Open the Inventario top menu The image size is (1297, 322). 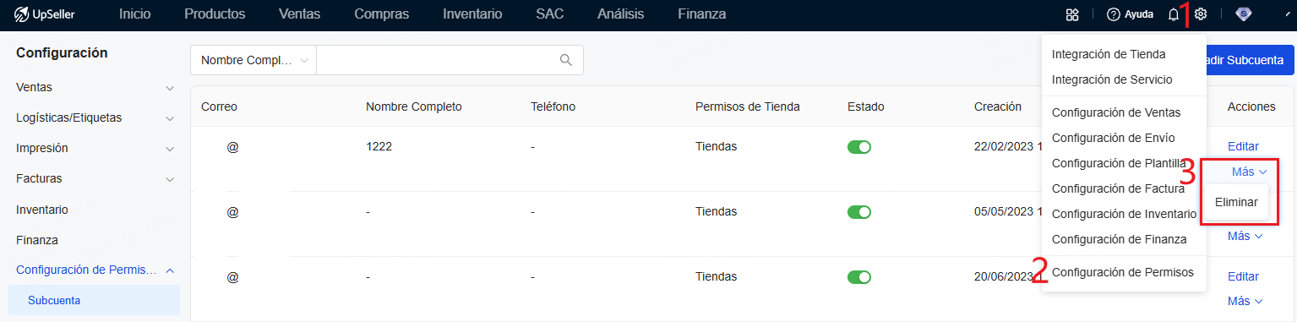pyautogui.click(x=472, y=14)
